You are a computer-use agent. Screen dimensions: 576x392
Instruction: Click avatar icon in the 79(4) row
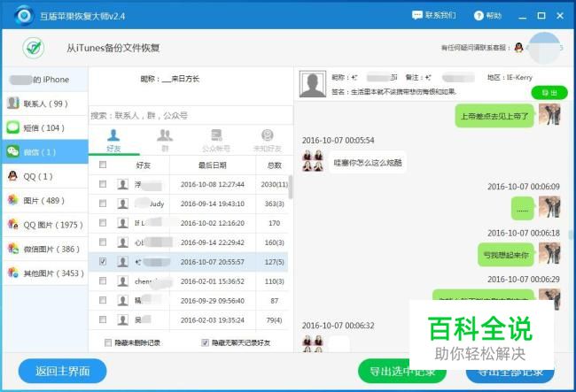click(122, 320)
